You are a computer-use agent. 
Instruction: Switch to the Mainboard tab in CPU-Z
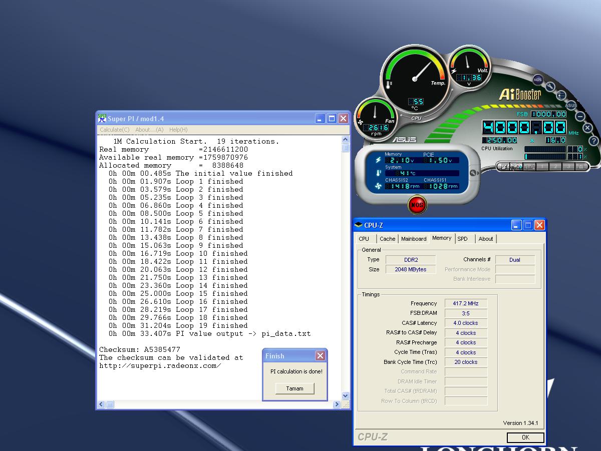click(x=414, y=239)
